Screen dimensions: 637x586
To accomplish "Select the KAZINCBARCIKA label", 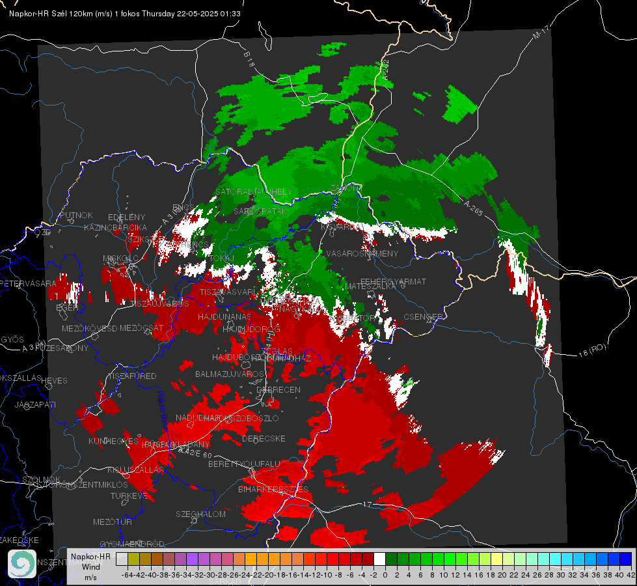I will pyautogui.click(x=115, y=227).
